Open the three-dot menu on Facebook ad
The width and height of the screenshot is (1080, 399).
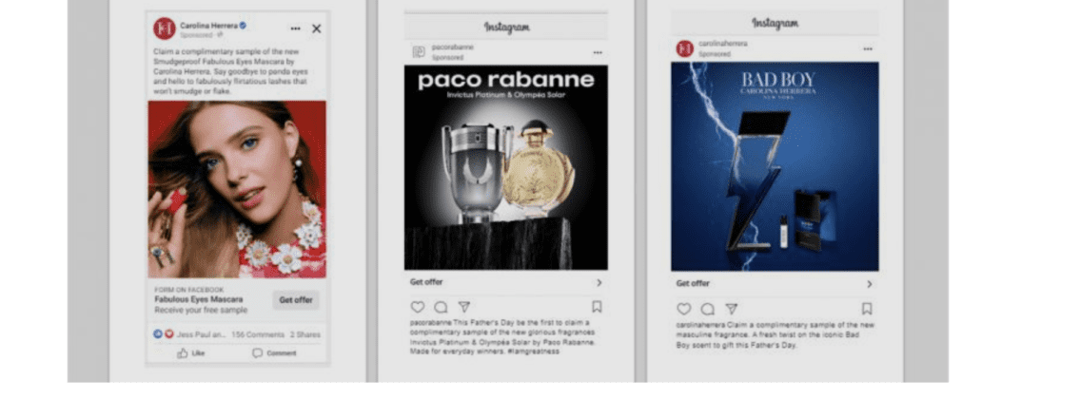coord(296,28)
